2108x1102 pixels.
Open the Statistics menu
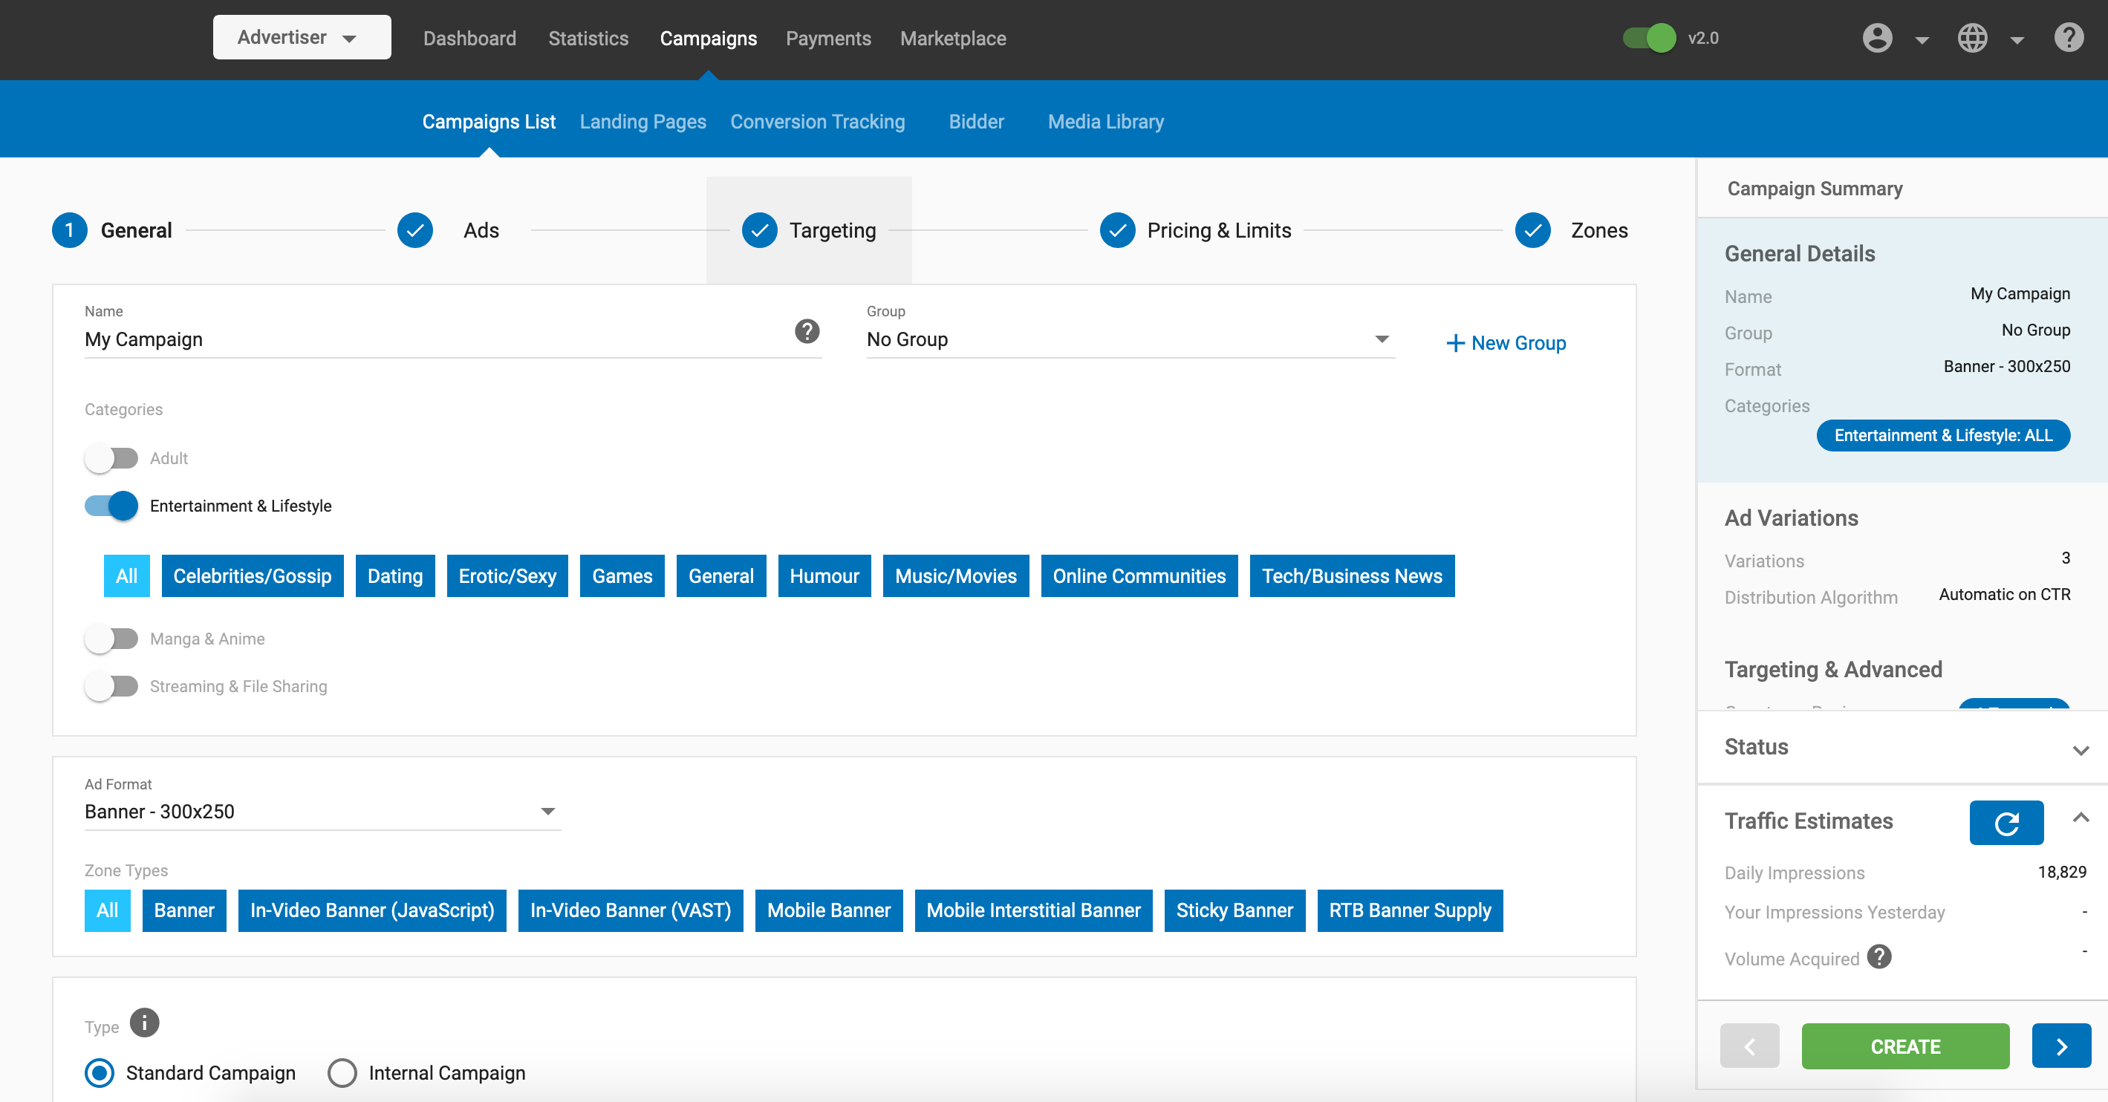point(588,39)
